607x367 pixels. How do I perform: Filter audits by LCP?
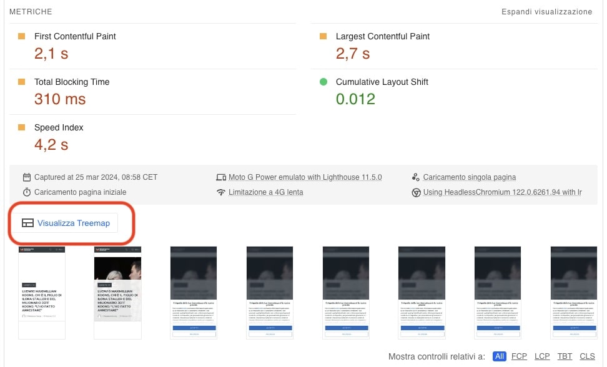(542, 356)
